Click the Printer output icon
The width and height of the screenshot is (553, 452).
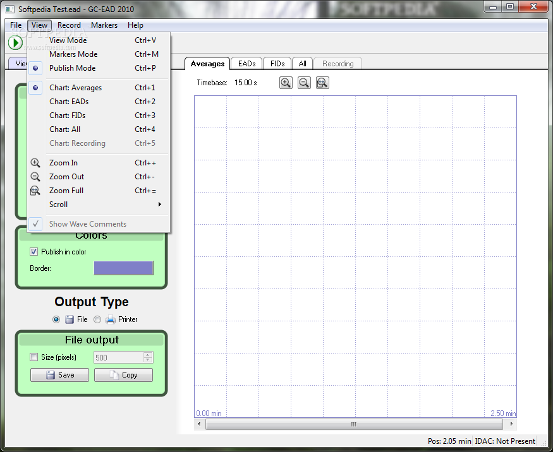click(111, 319)
